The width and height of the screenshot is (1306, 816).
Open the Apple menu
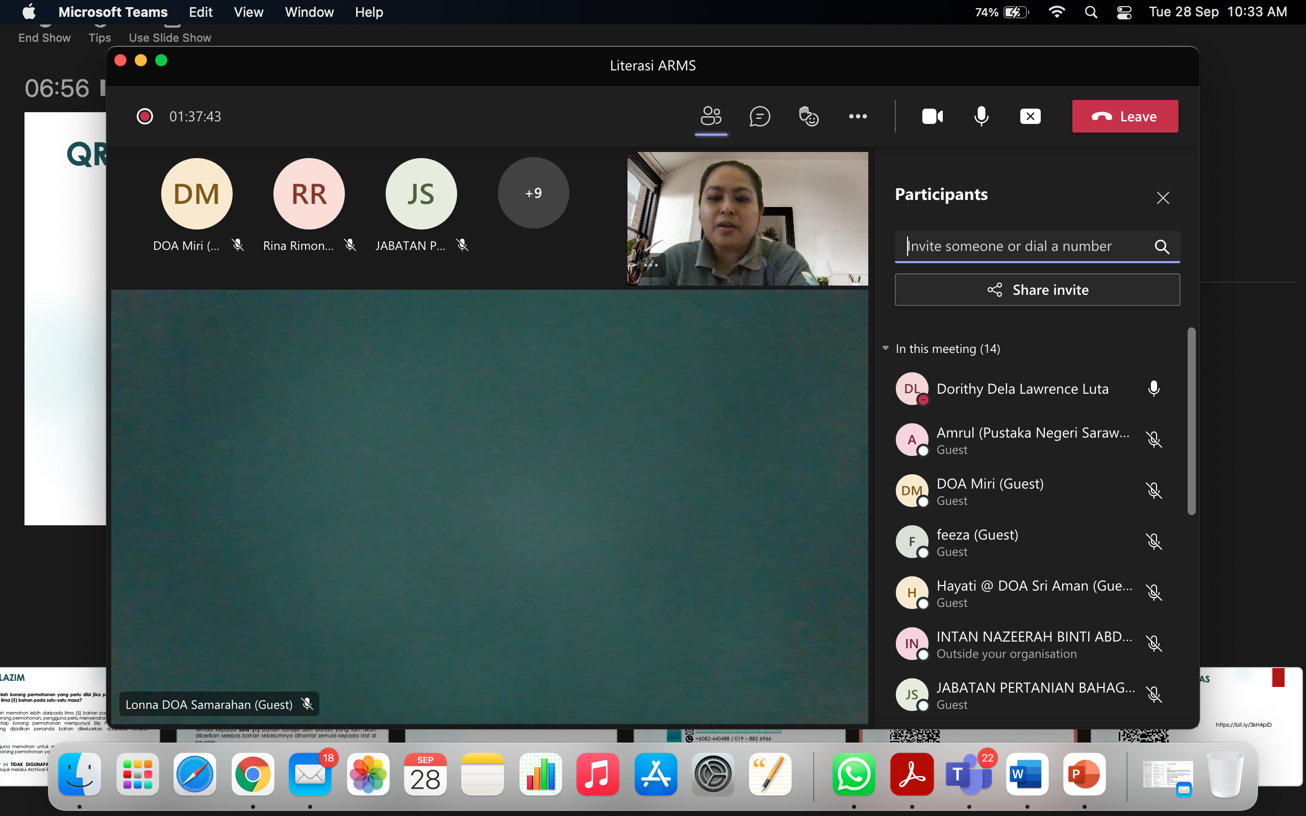click(x=29, y=11)
